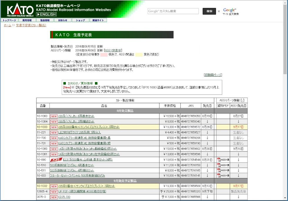
Task: Switch site to ENGLISH
Action: coord(46,14)
